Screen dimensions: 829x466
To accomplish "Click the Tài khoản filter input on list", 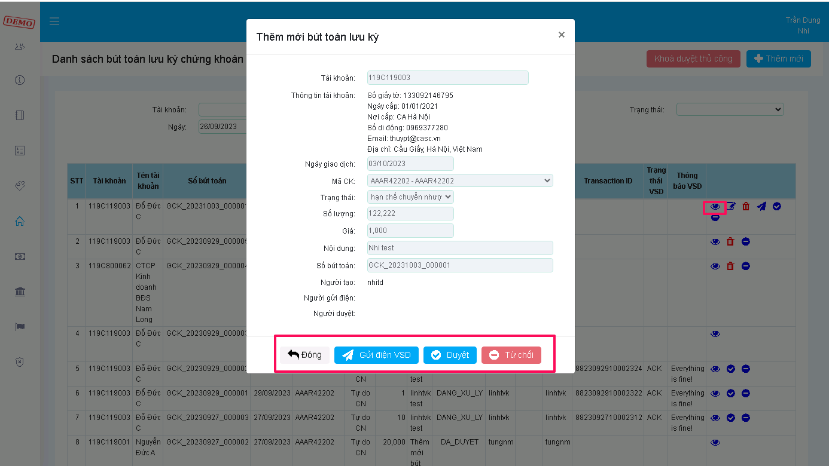I will [x=223, y=110].
